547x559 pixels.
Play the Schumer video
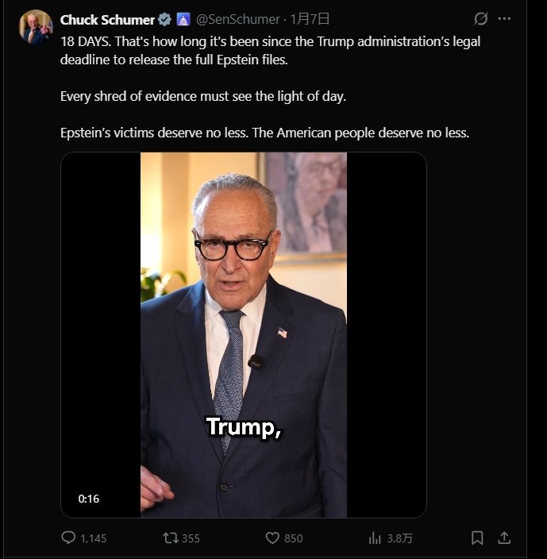[x=244, y=334]
